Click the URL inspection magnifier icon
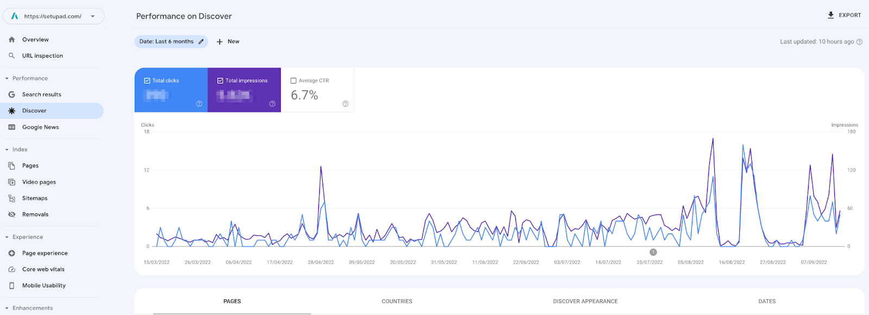The height and width of the screenshot is (315, 869). 12,56
